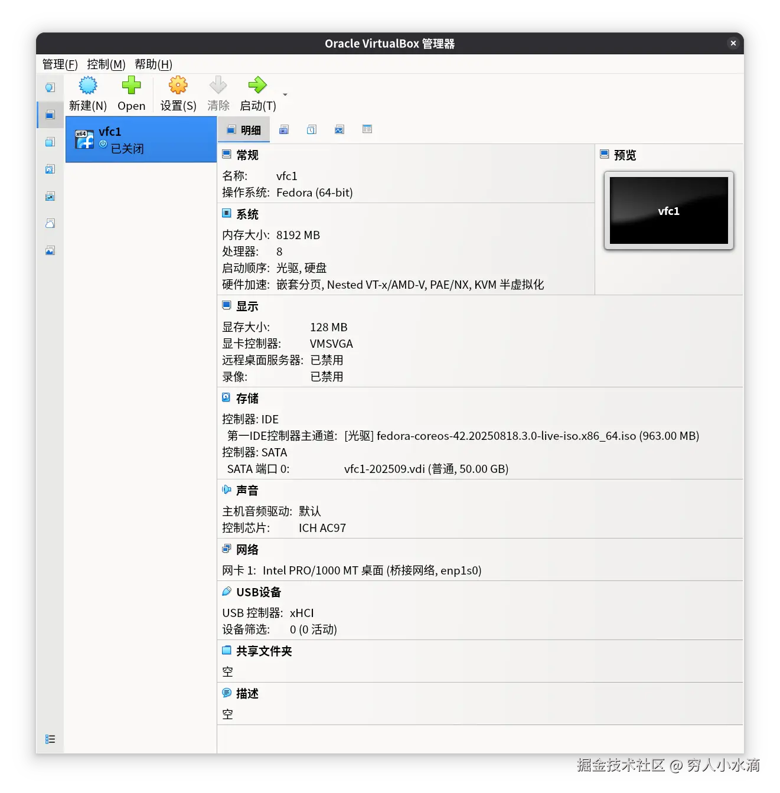
Task: Click the 描述 section header
Action: 247,694
